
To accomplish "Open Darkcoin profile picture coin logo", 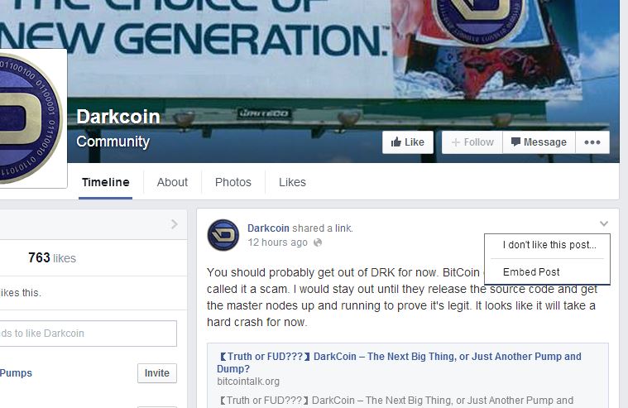I will pos(28,118).
